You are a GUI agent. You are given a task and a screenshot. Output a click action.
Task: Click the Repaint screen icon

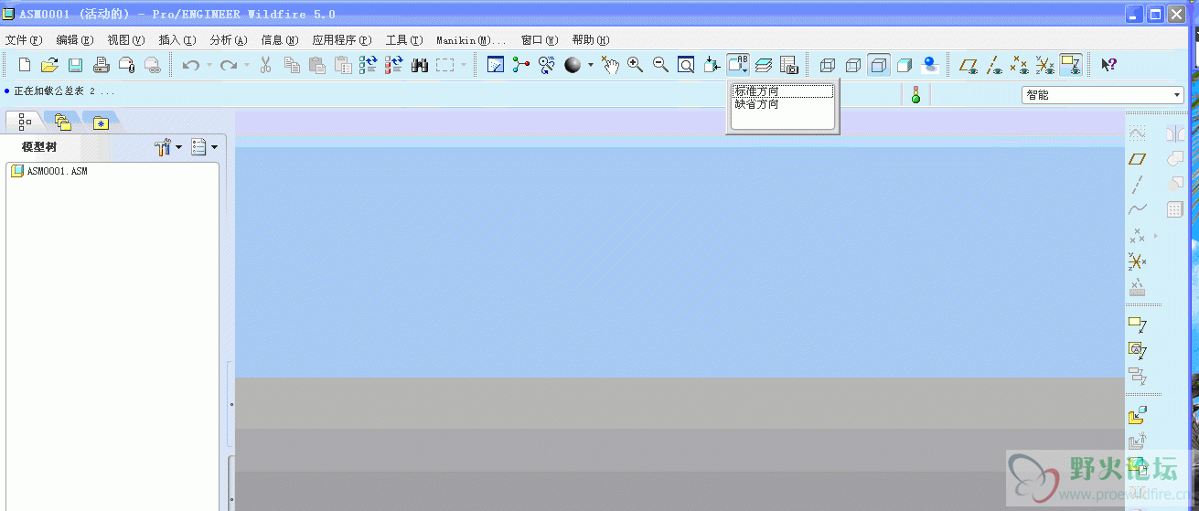496,65
